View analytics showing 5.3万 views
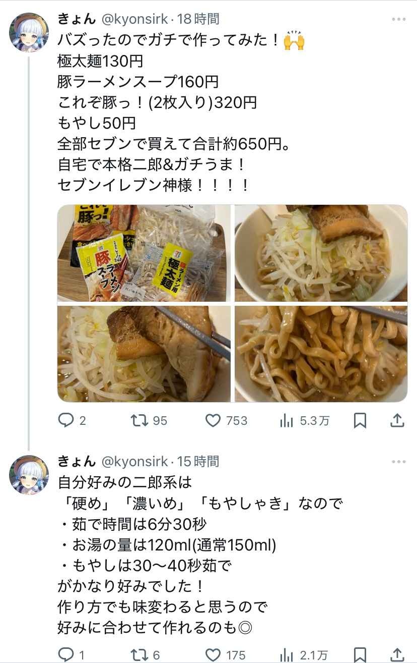 tap(304, 420)
